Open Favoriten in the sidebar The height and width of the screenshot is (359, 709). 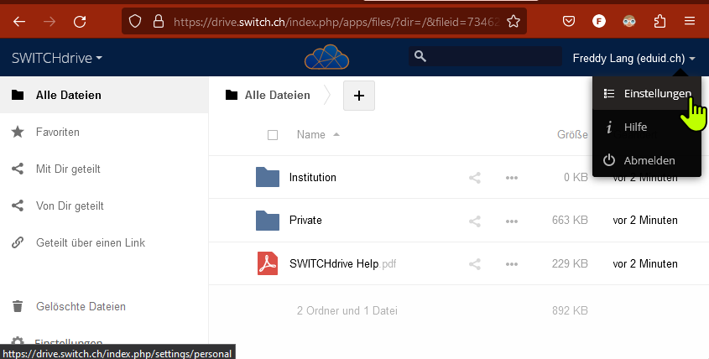coord(104,132)
